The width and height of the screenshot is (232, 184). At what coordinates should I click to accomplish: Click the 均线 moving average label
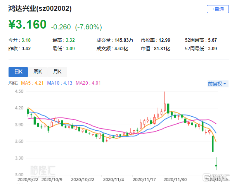pos(13,83)
